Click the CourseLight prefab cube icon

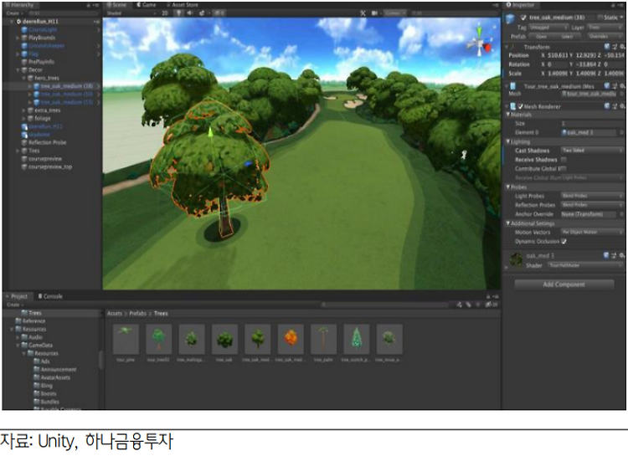pyautogui.click(x=24, y=29)
